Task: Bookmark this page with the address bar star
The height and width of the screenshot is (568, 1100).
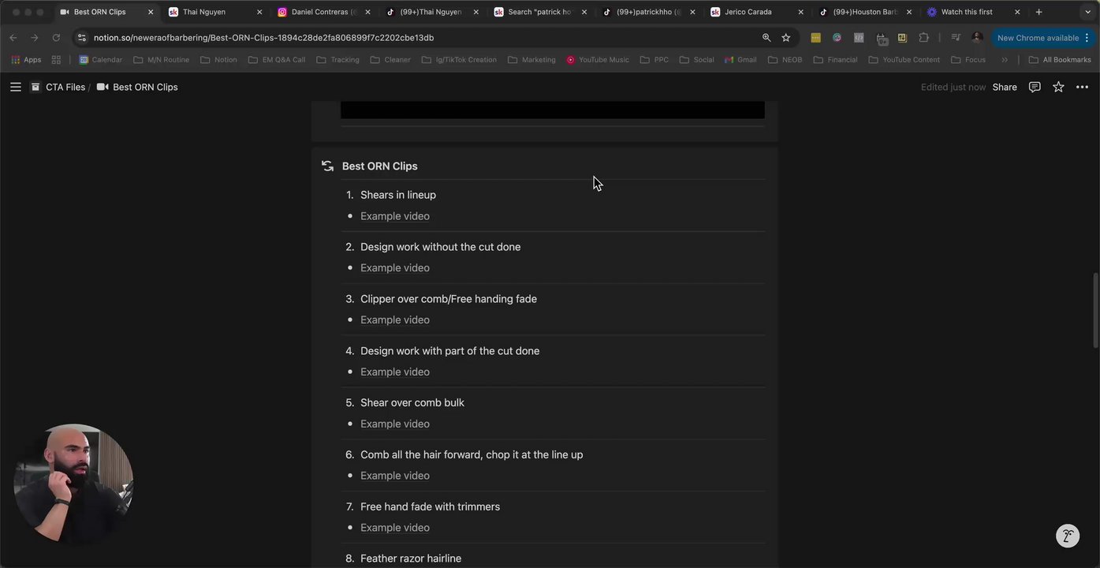Action: (x=786, y=38)
